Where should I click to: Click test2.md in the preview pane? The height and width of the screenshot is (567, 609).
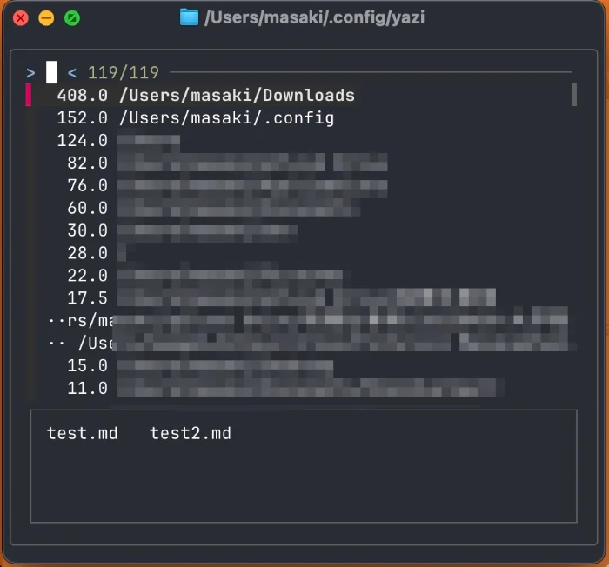coord(191,433)
